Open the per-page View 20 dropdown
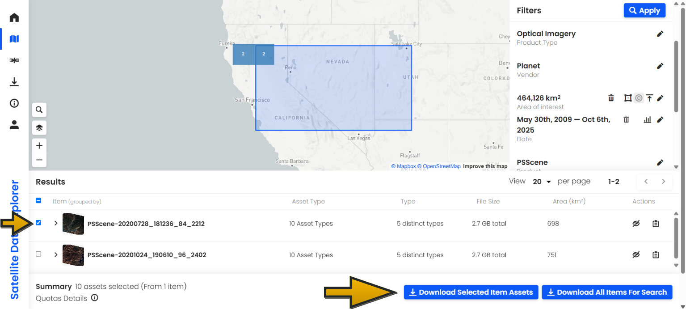Viewport: 686px width, 309px height. click(541, 182)
